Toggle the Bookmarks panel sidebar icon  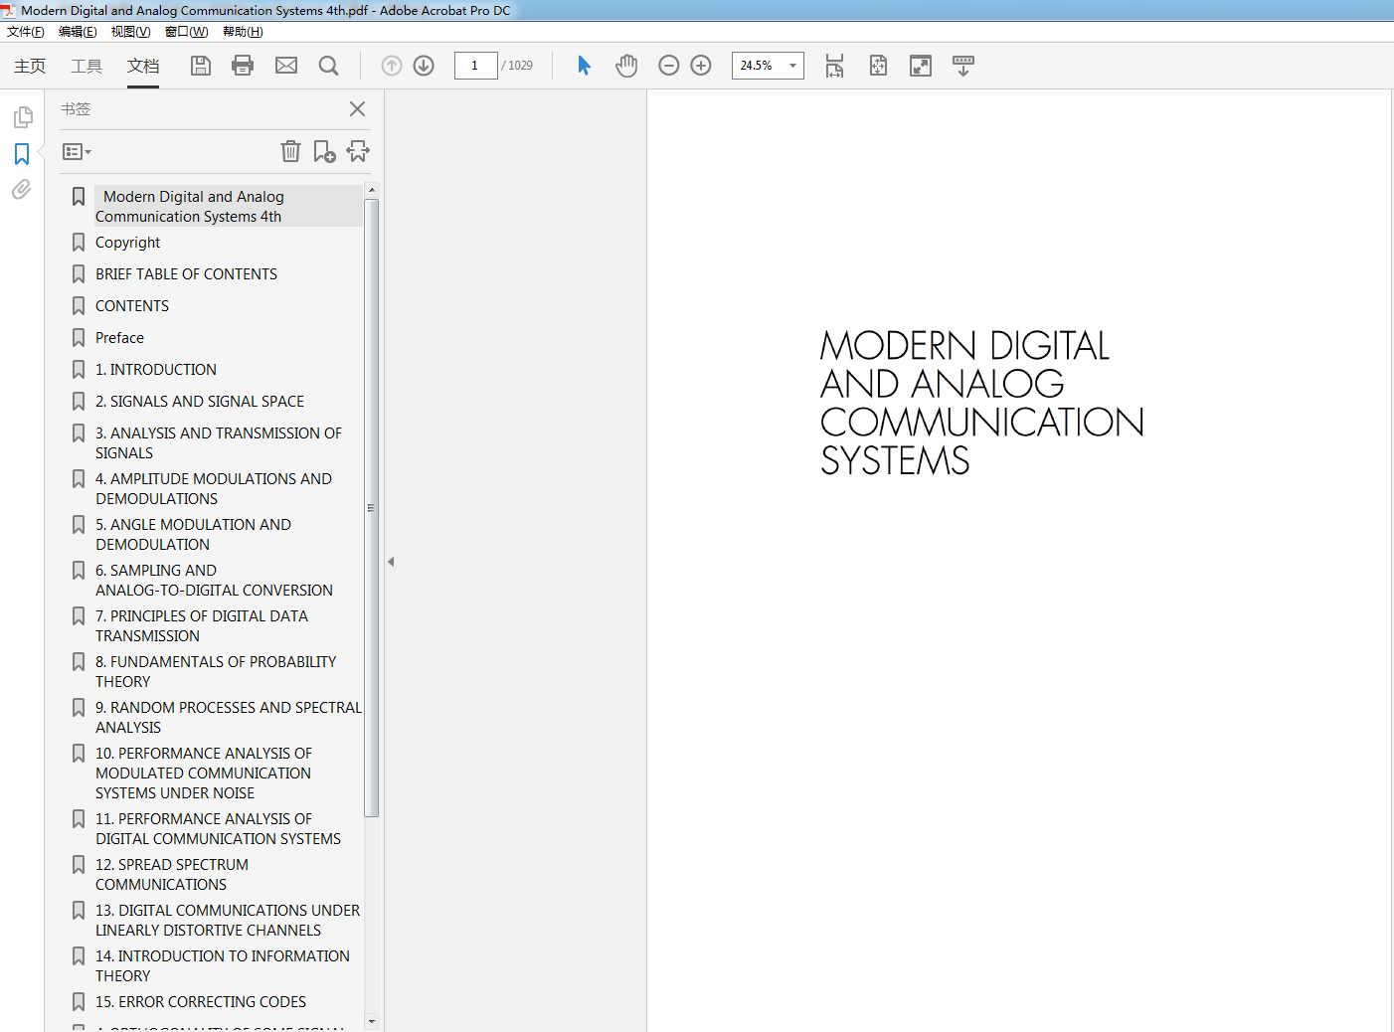point(22,154)
